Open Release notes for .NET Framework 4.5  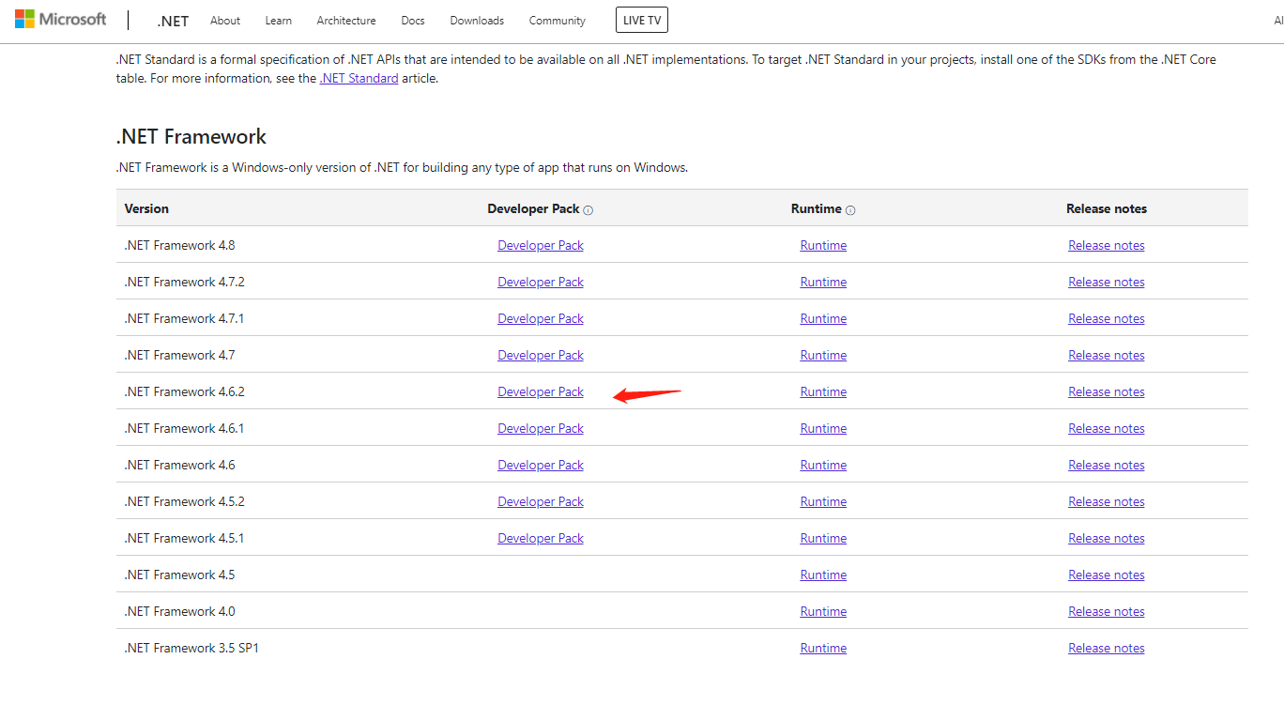[1107, 575]
